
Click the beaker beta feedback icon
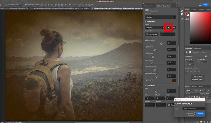click(200, 5)
